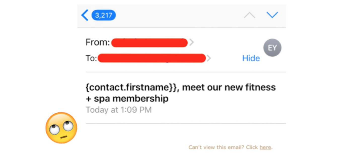Click the "+ spa membership" subject line
This screenshot has width=361, height=165.
127,99
